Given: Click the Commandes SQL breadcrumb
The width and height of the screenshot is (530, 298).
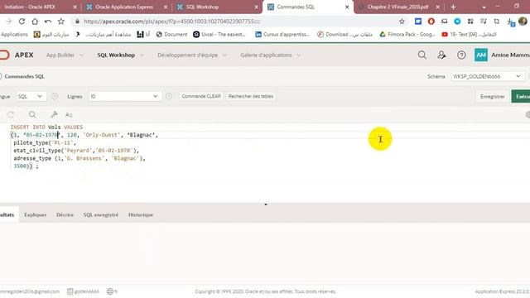Looking at the screenshot, I should (x=24, y=76).
